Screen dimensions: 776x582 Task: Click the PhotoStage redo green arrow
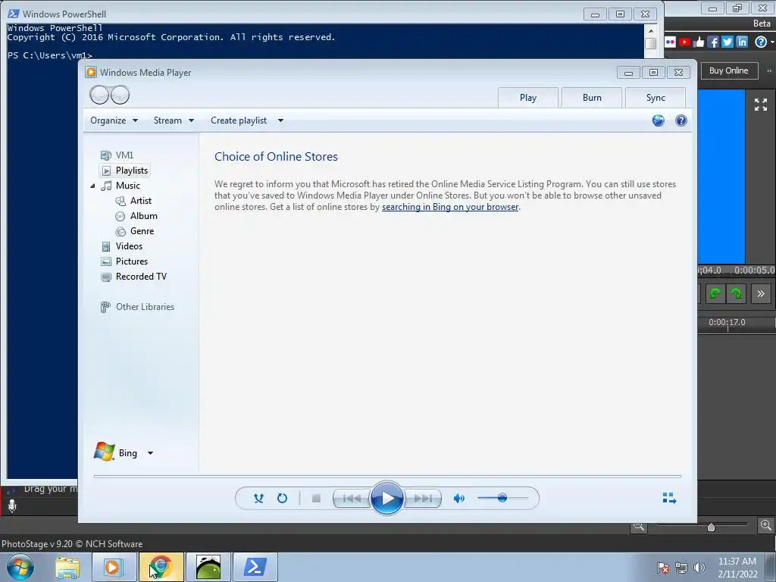click(x=735, y=293)
